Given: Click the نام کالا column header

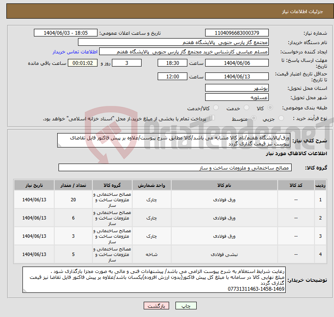Looking at the screenshot, I should point(224,185).
